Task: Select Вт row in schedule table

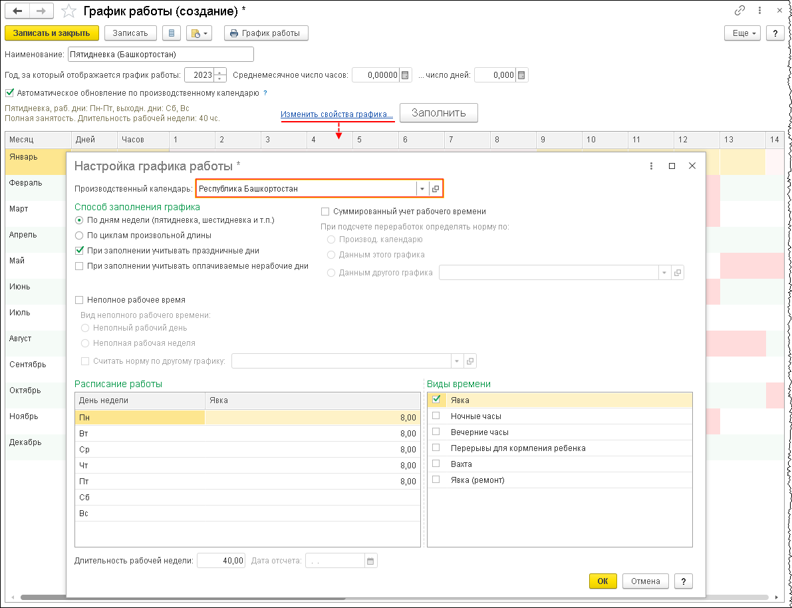Action: 247,434
